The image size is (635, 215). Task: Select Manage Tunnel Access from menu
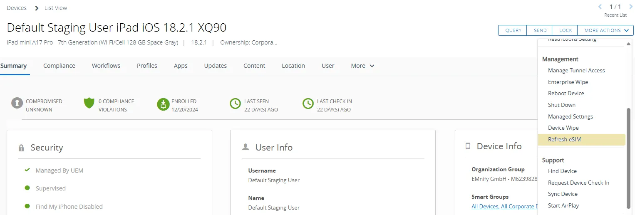(x=576, y=70)
